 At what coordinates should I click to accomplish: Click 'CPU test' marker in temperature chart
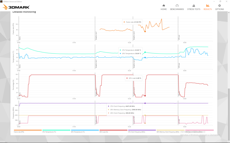(179, 65)
